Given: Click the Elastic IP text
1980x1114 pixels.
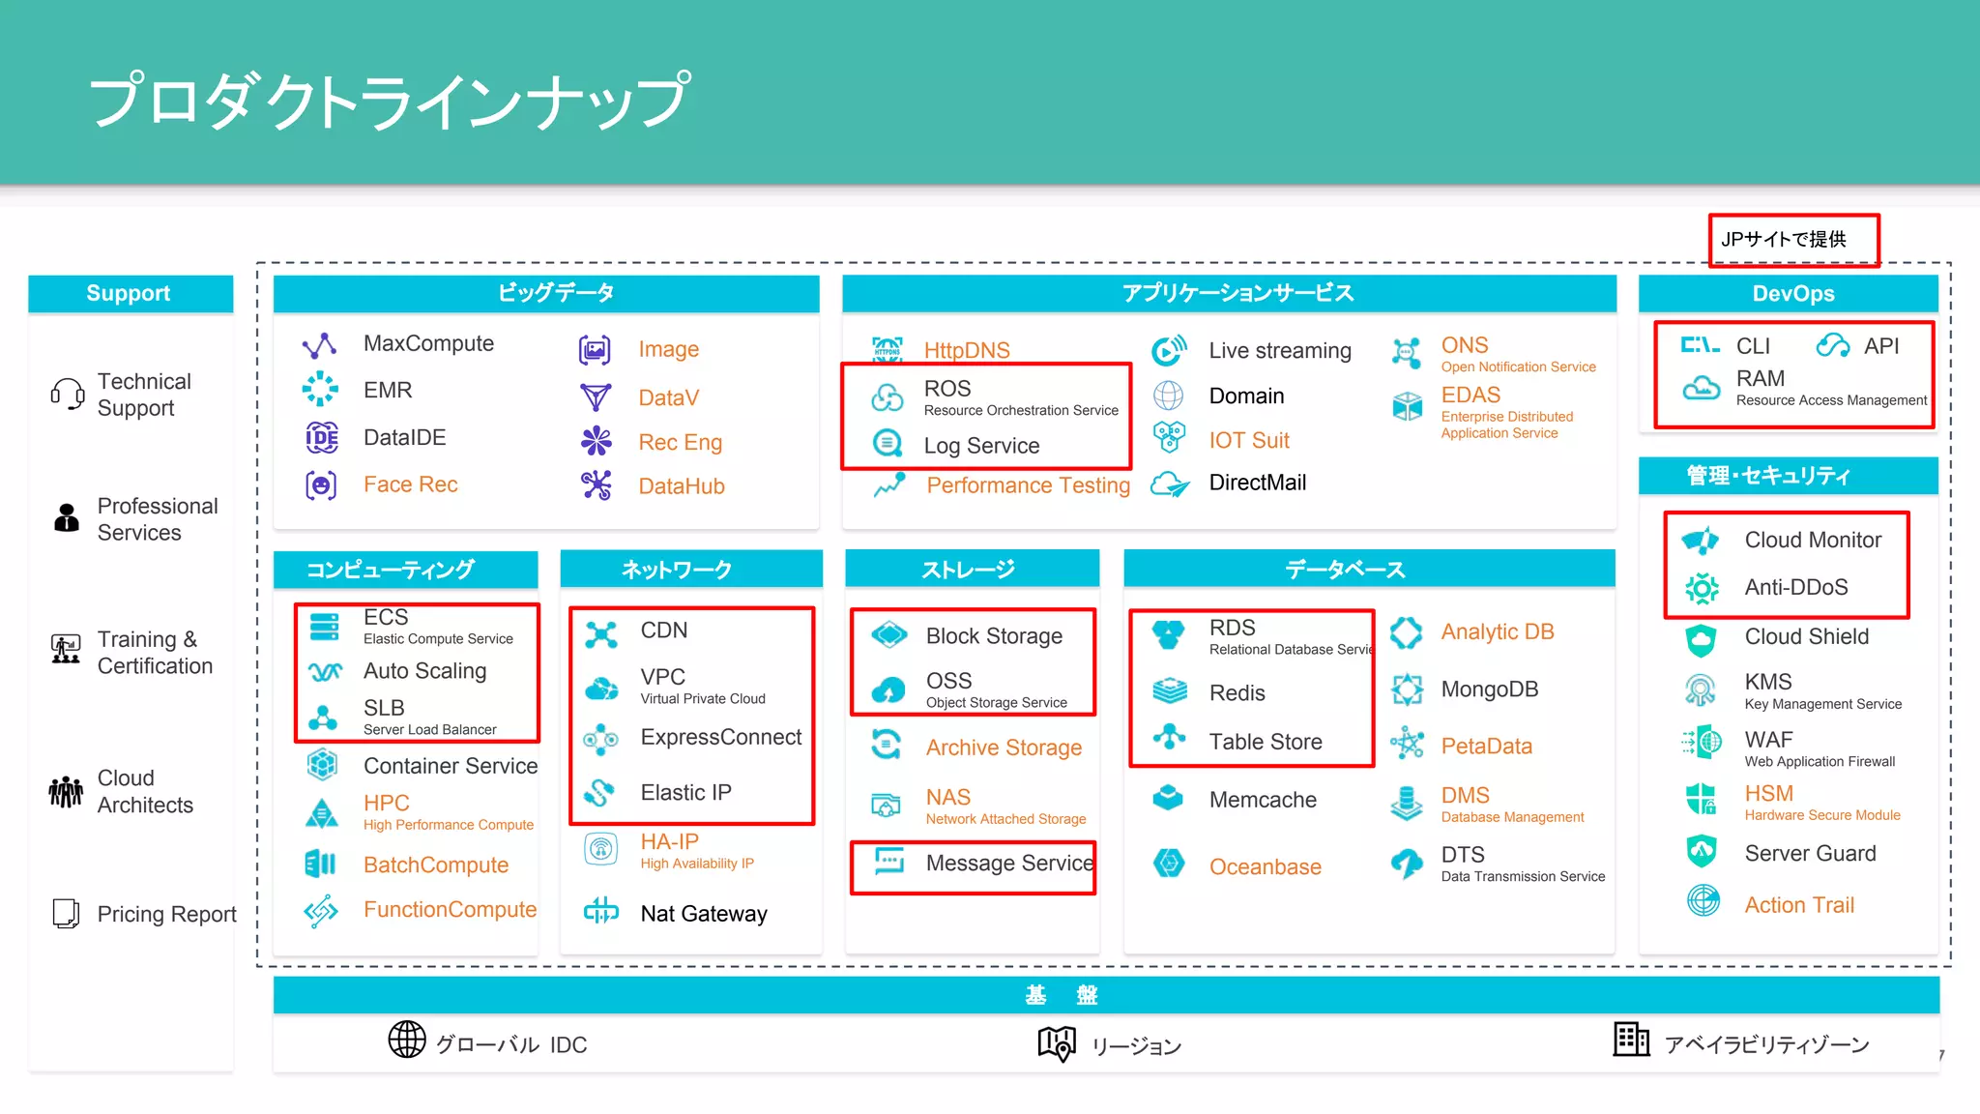Looking at the screenshot, I should 685,793.
